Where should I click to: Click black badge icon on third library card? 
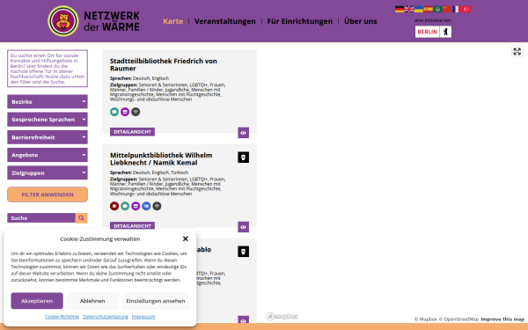[243, 252]
